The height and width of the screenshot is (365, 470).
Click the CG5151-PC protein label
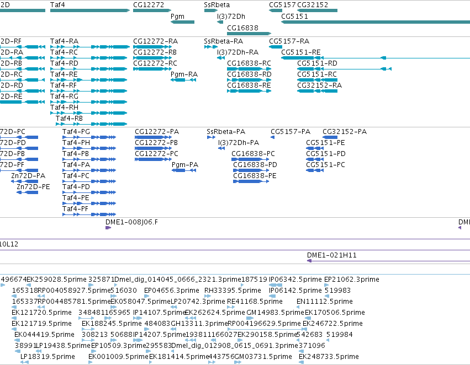tap(325, 165)
